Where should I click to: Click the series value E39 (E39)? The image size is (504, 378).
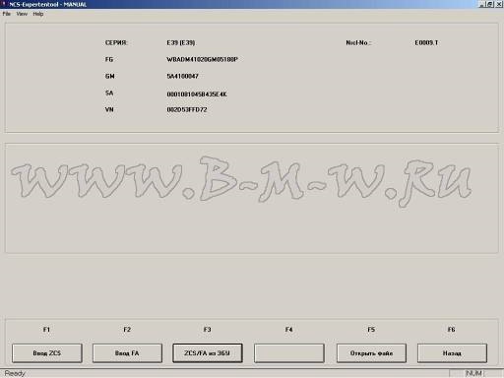(x=181, y=42)
